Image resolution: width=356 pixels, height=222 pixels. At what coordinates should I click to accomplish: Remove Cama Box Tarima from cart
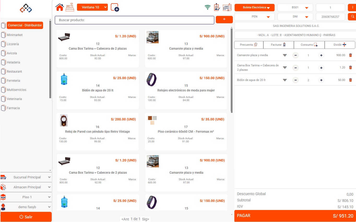tap(351, 67)
